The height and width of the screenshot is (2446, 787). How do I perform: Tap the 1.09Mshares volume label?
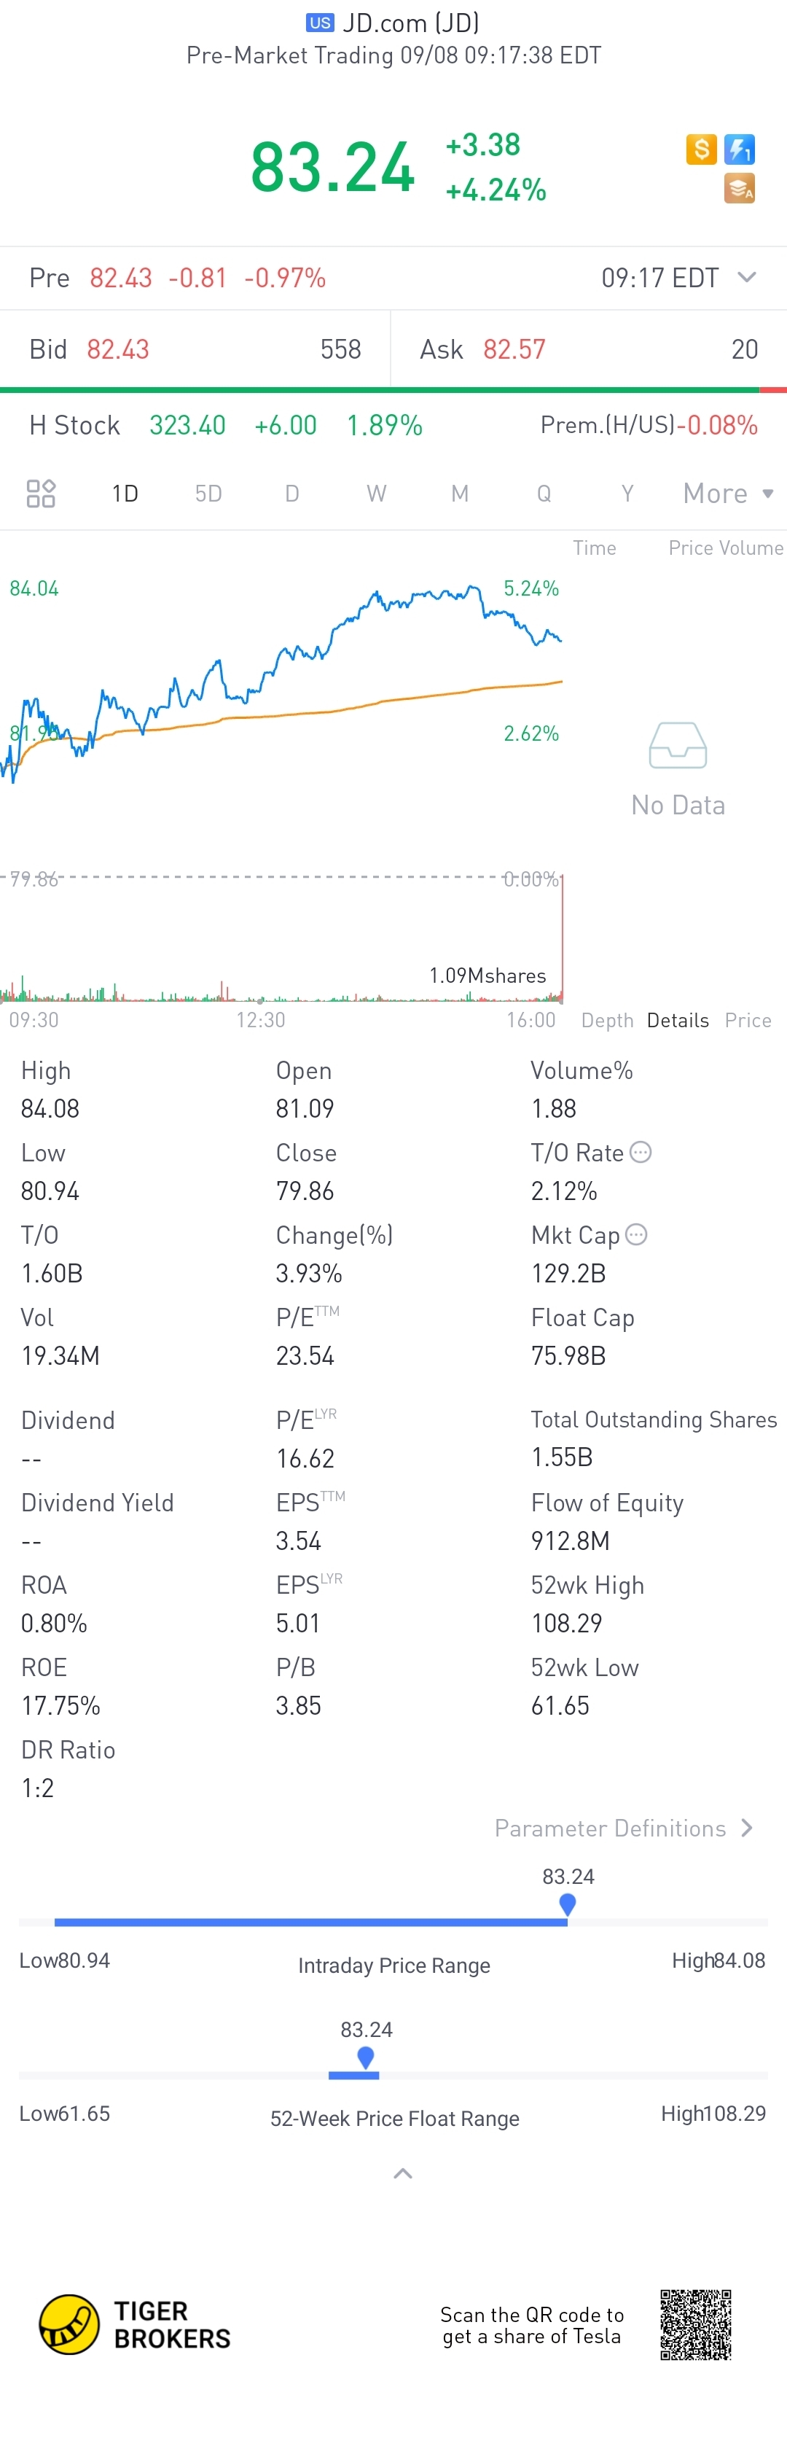488,975
